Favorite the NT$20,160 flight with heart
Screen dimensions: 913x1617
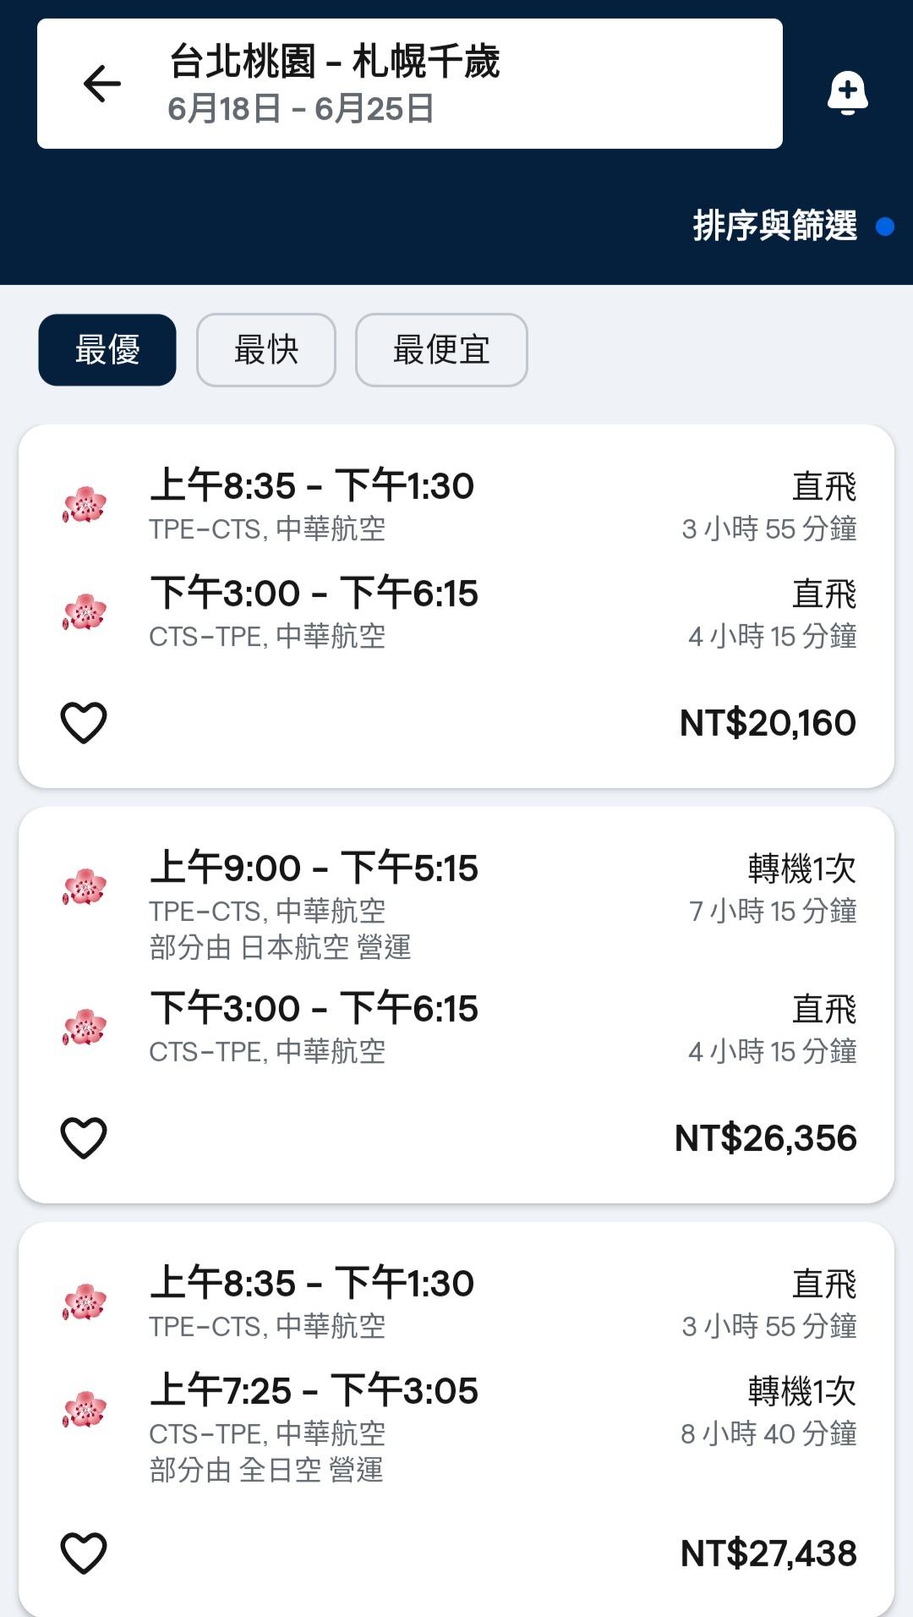tap(84, 723)
